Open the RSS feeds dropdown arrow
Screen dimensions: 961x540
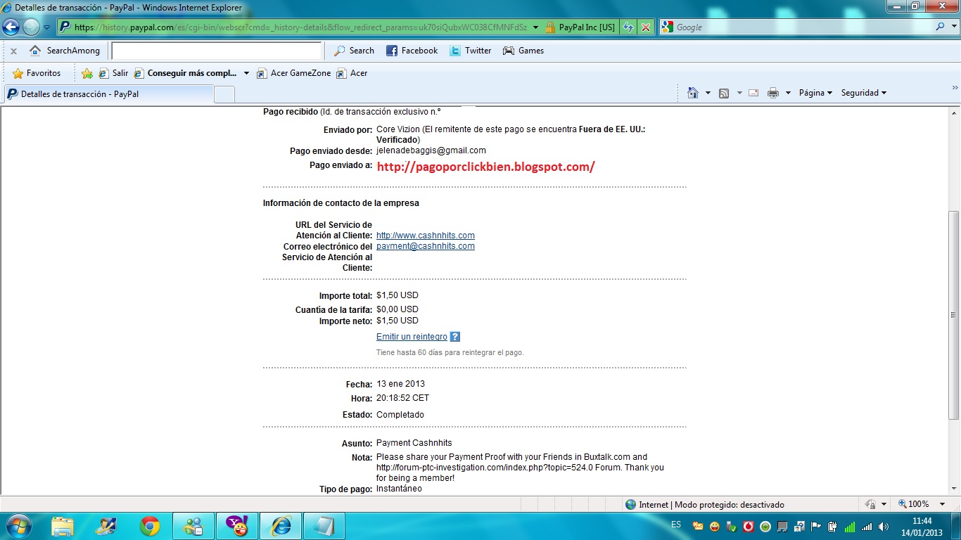point(738,93)
